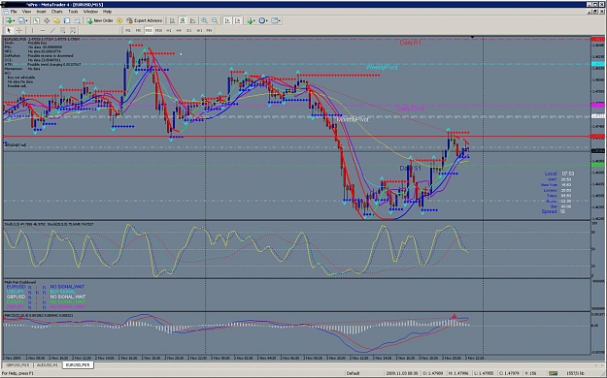Launch MetaEditor yellow icon
607x378 pixels.
coord(119,20)
